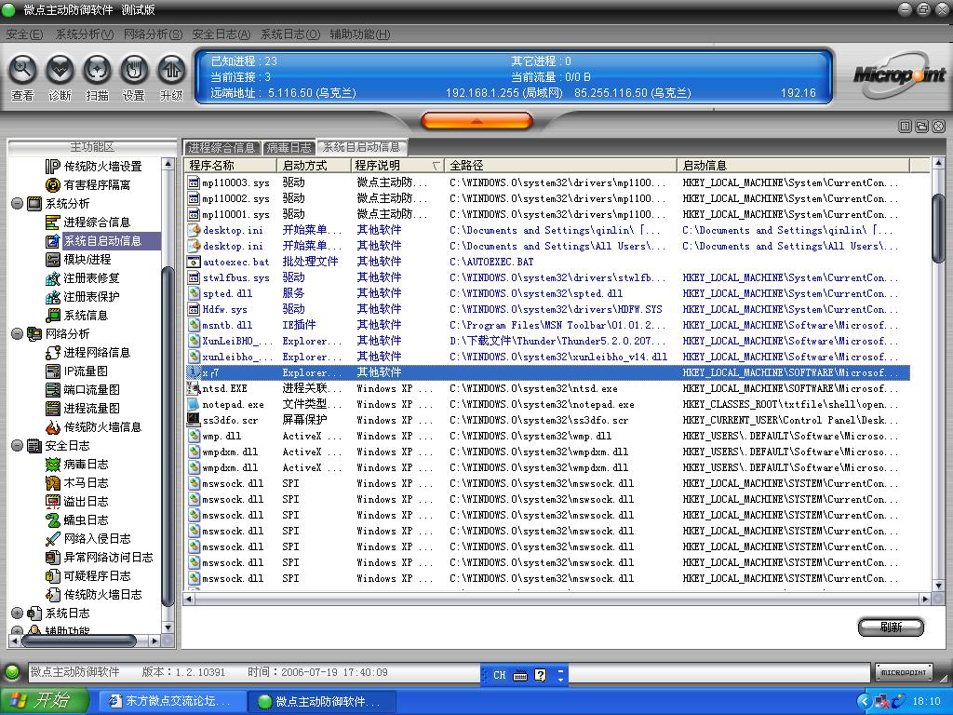
Task: Open 异常网络访问日志 sidebar entry
Action: pos(108,558)
